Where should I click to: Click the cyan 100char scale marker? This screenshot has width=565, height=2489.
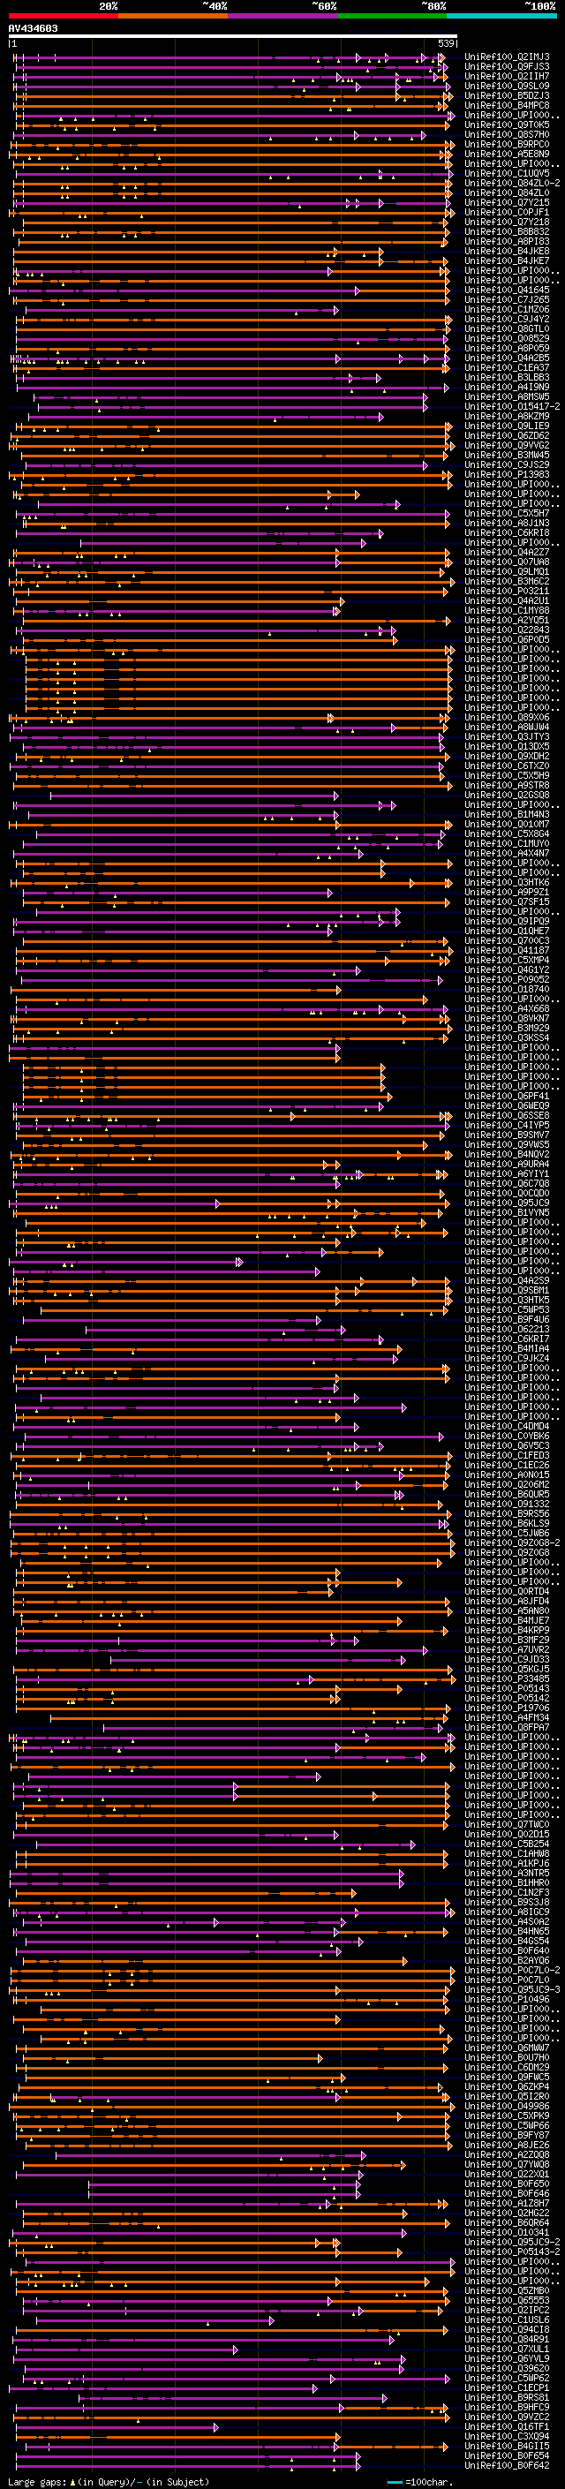[x=394, y=2482]
